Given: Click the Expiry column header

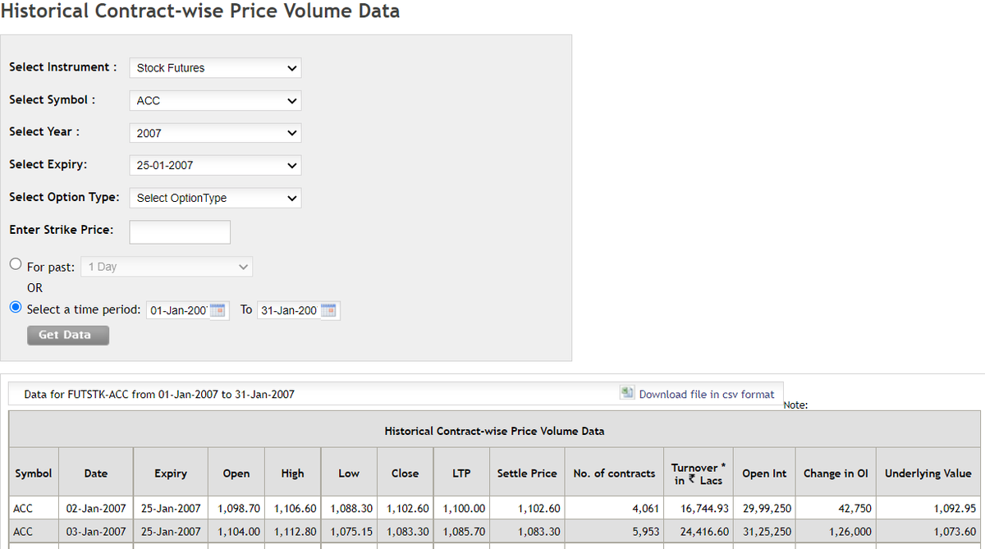Looking at the screenshot, I should pyautogui.click(x=171, y=474).
